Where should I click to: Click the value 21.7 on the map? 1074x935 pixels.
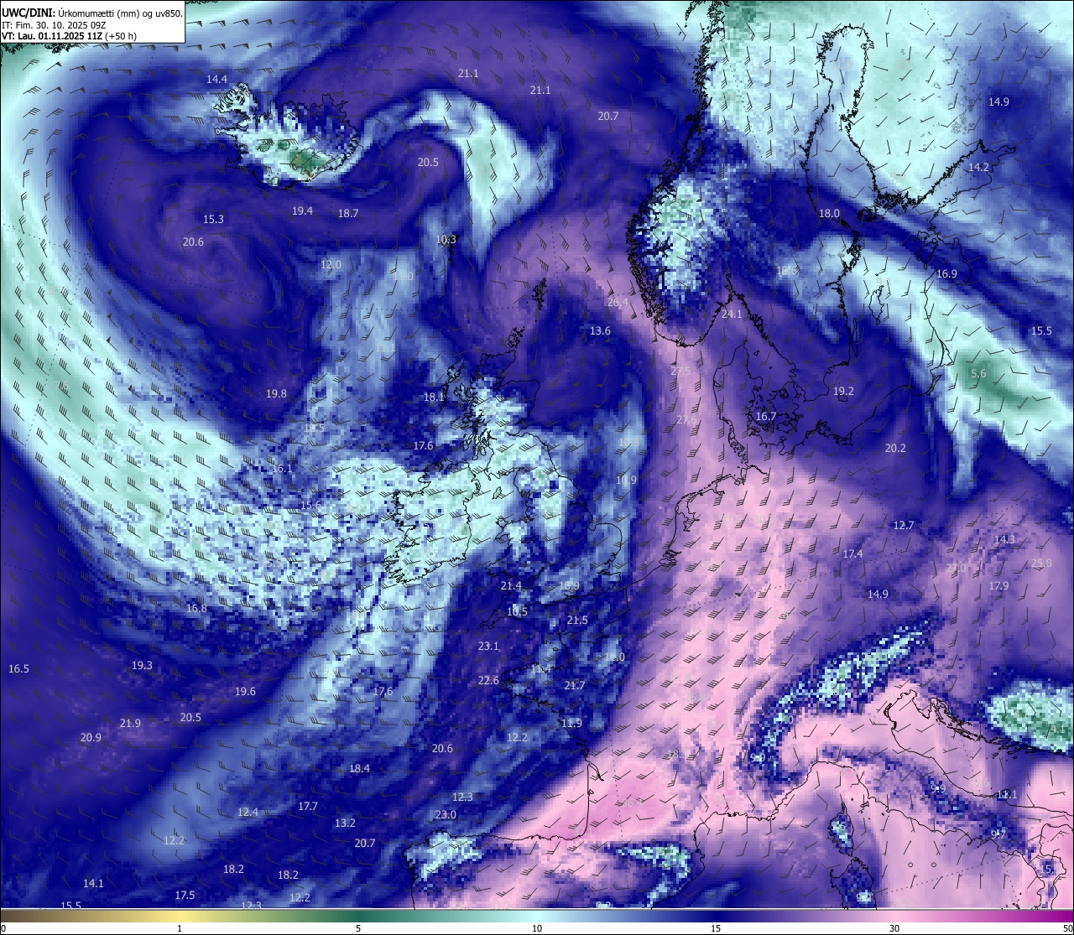(x=574, y=685)
